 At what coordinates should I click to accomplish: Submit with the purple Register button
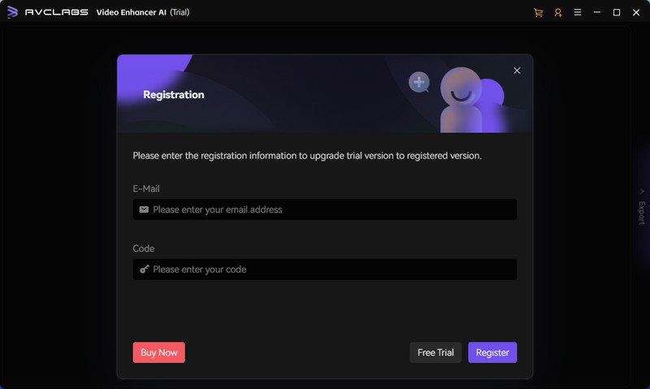point(492,352)
